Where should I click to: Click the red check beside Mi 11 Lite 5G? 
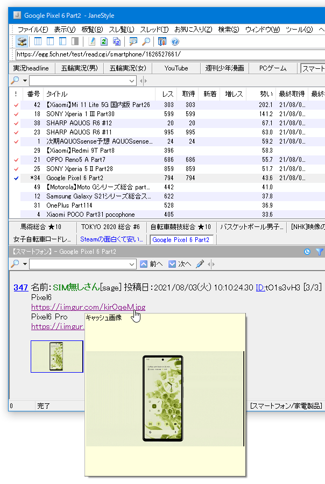click(x=16, y=105)
